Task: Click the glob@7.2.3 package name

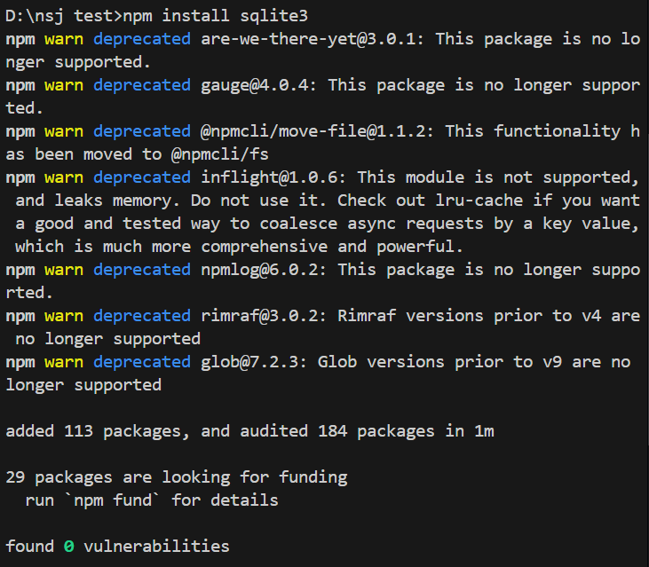Action: click(x=254, y=362)
